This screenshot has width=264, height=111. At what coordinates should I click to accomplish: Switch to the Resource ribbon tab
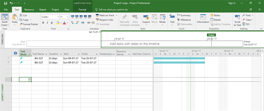tap(29, 10)
